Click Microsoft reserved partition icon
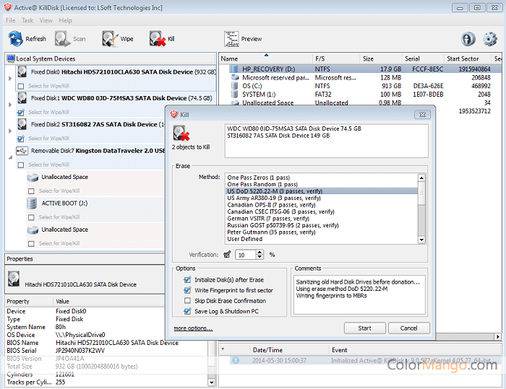The image size is (506, 389). pyautogui.click(x=235, y=77)
